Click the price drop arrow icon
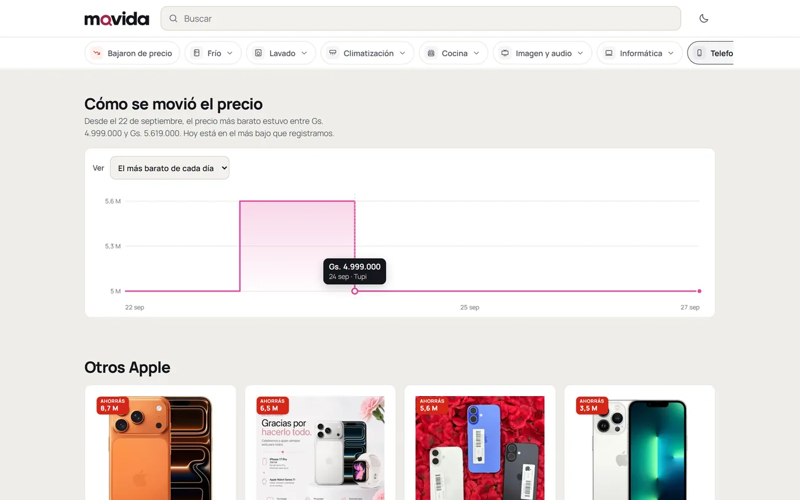The height and width of the screenshot is (500, 800). 97,53
